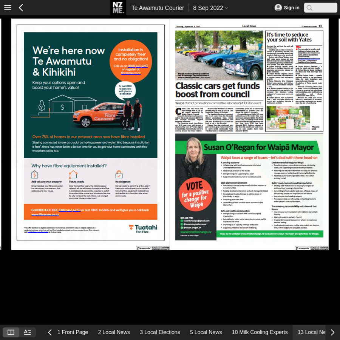Open the 5 Local News section

206,332
